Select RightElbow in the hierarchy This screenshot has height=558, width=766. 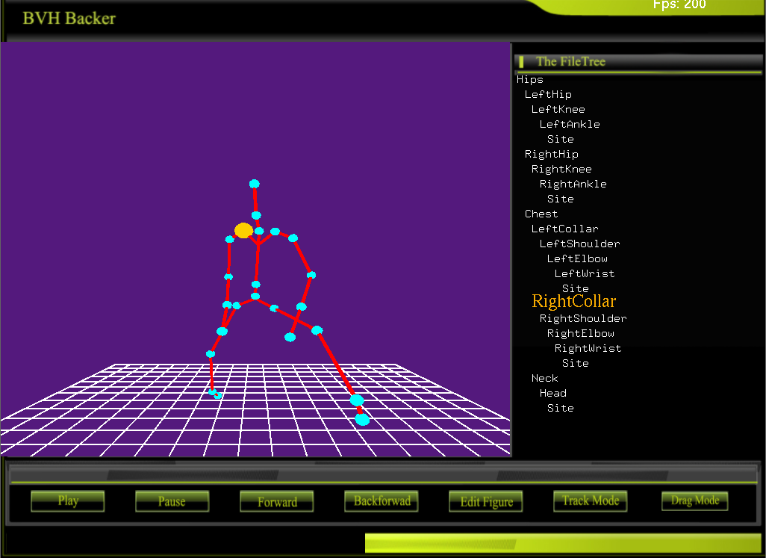580,334
